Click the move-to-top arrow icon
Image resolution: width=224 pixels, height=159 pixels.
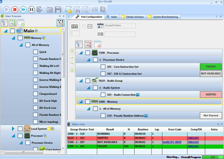click(72, 51)
